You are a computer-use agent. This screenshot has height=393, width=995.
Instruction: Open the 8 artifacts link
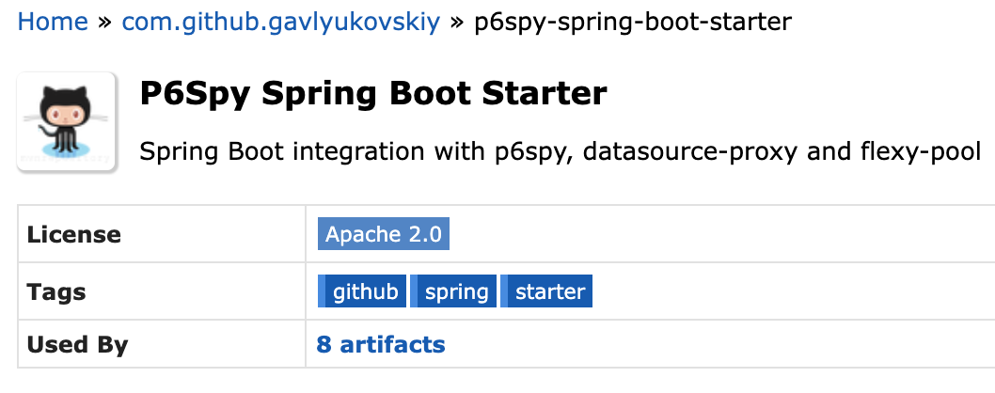coord(381,345)
